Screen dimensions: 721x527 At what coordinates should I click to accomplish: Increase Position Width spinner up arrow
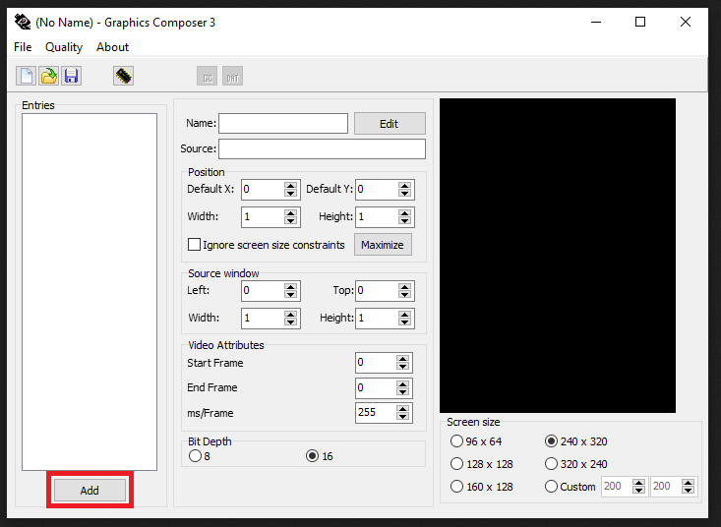click(x=290, y=212)
